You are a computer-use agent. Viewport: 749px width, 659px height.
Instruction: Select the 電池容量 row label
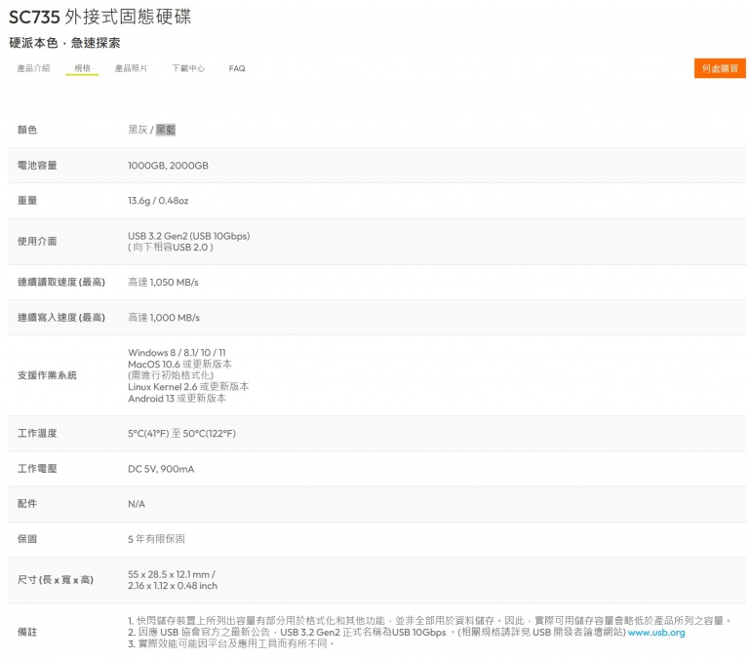coord(37,166)
